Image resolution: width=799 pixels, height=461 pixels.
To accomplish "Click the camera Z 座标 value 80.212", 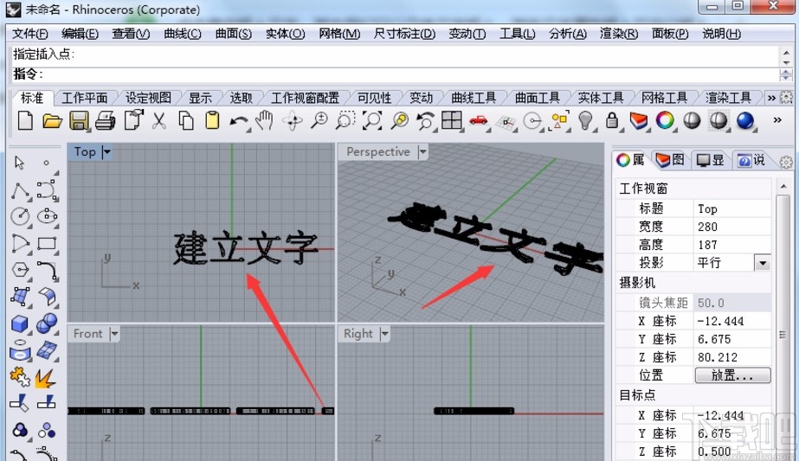I will coord(732,357).
